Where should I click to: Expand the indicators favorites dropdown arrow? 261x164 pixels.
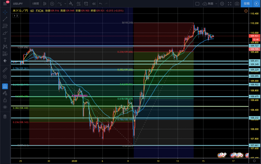65,4
